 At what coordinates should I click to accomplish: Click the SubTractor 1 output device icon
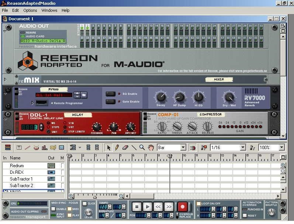[x=51, y=179]
